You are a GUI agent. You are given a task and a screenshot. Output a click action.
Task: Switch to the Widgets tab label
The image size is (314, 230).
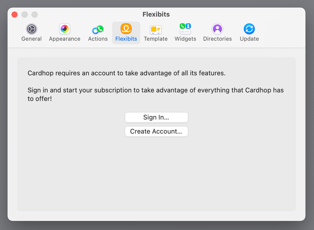[x=185, y=39]
